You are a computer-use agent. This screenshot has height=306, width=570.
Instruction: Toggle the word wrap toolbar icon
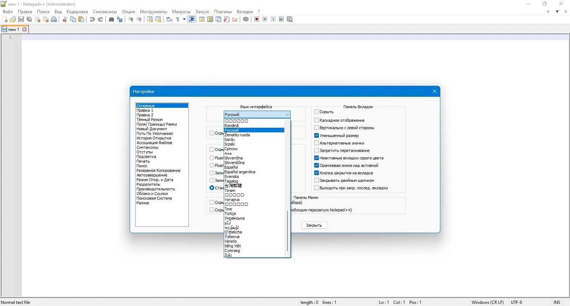[x=169, y=19]
